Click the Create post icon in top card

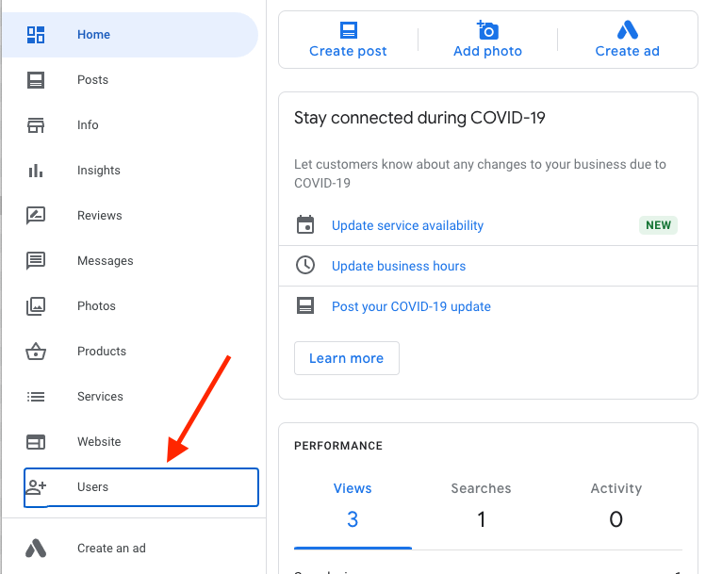point(349,30)
